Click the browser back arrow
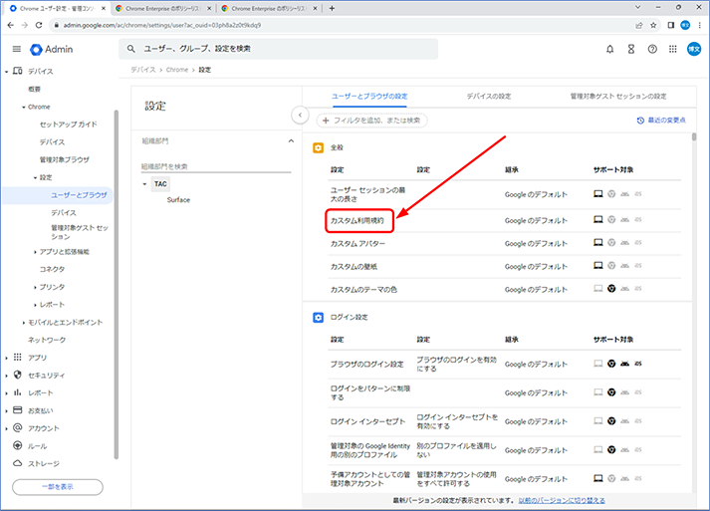 pos(10,25)
